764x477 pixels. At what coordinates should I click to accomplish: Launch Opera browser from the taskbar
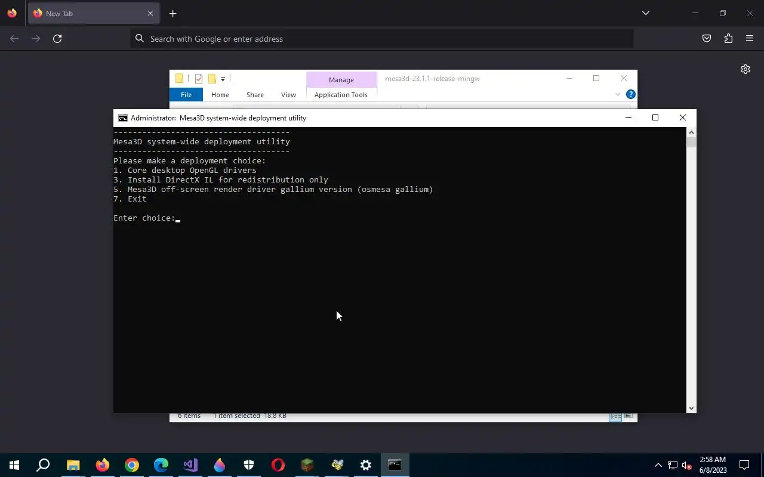pos(278,465)
